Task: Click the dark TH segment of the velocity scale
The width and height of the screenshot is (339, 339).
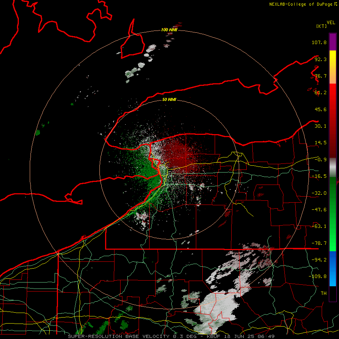Action: [333, 293]
